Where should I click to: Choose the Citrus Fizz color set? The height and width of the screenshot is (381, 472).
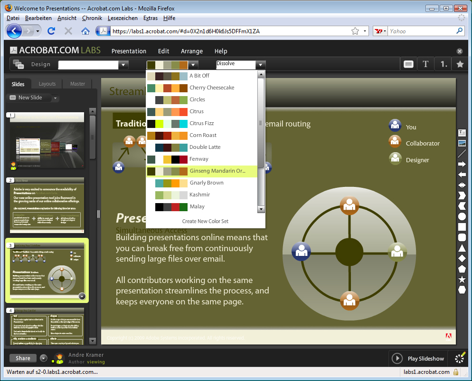tap(202, 123)
